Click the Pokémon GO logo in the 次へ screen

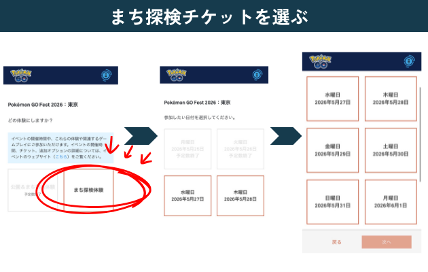(320, 61)
